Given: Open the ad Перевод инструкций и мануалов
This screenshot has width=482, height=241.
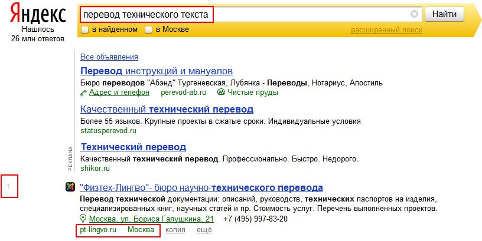Looking at the screenshot, I should 157,71.
